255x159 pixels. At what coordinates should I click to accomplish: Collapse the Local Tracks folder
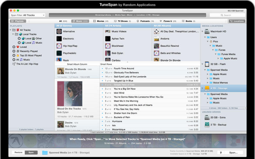coord(13,34)
